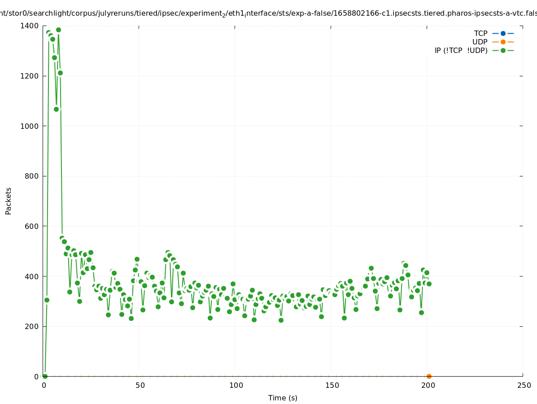Screen dimensions: 537x404
Task: Click the file path title at the top
Action: tap(268, 14)
